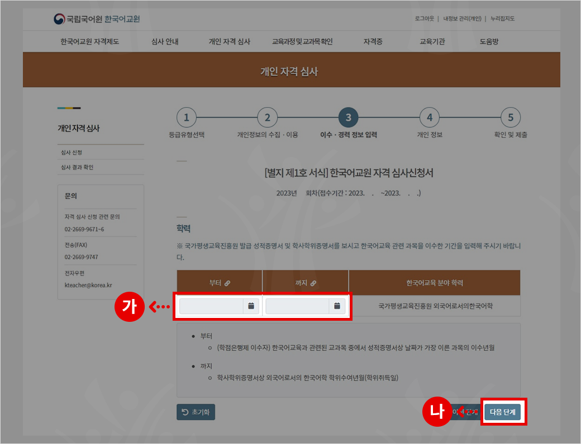Open 교육과정 및 교과목 확인 menu
This screenshot has height=444, width=581.
point(302,42)
